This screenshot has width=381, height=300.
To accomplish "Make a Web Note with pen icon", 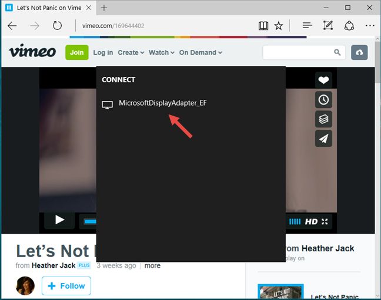I will pyautogui.click(x=327, y=25).
